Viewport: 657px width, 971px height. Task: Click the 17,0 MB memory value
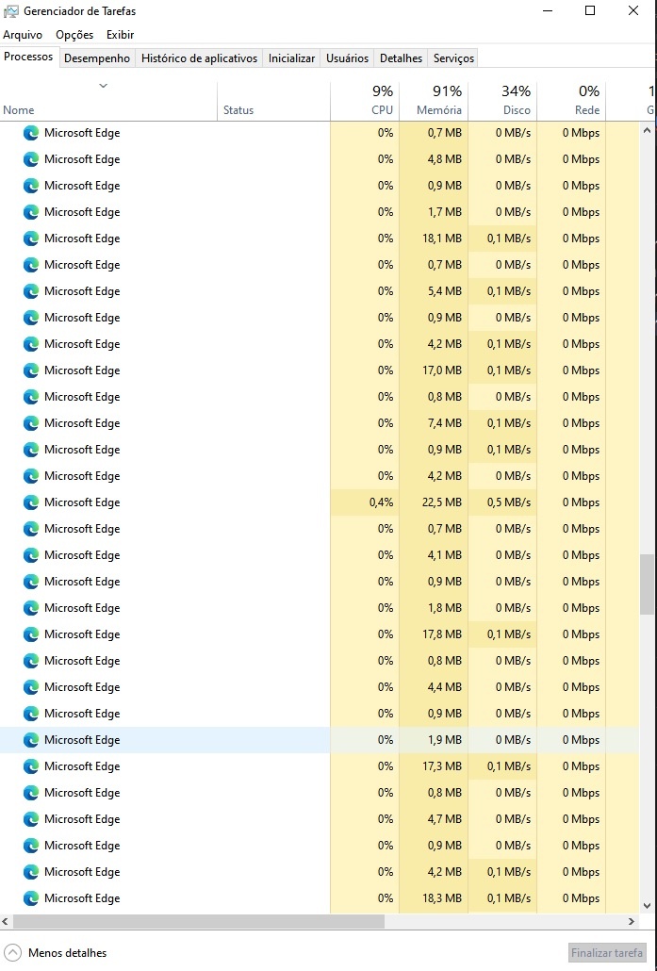442,370
